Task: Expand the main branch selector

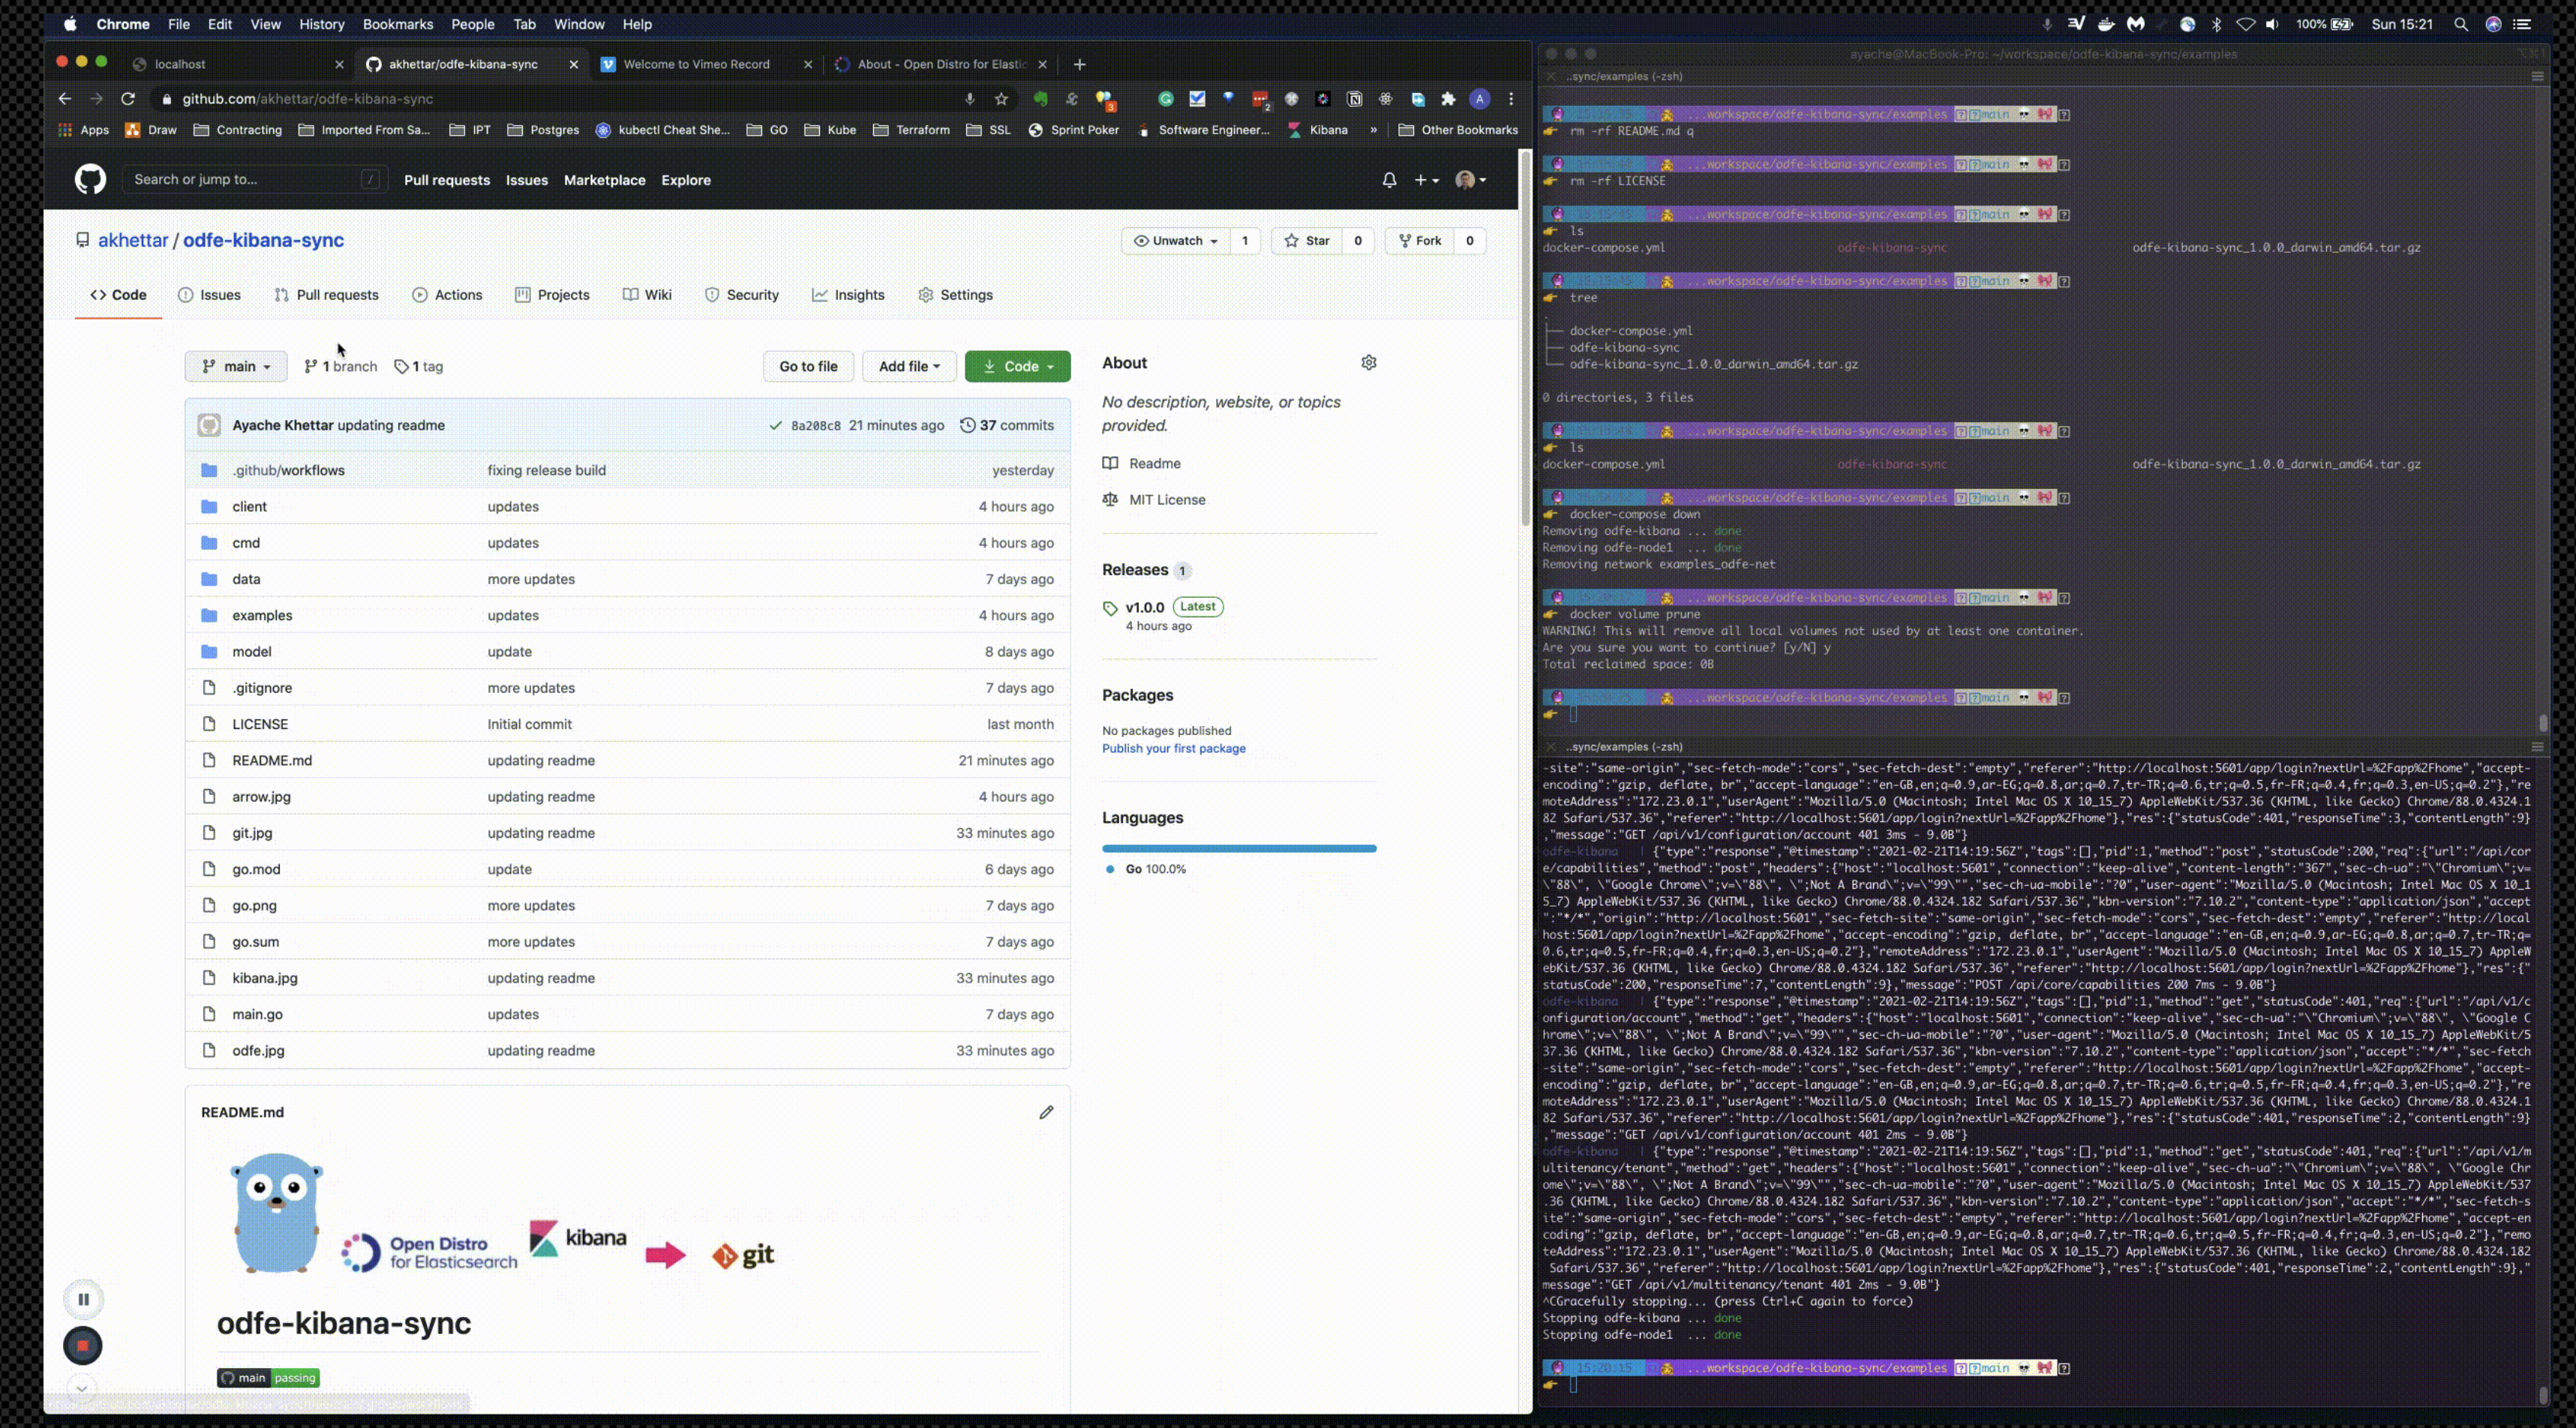Action: [236, 367]
